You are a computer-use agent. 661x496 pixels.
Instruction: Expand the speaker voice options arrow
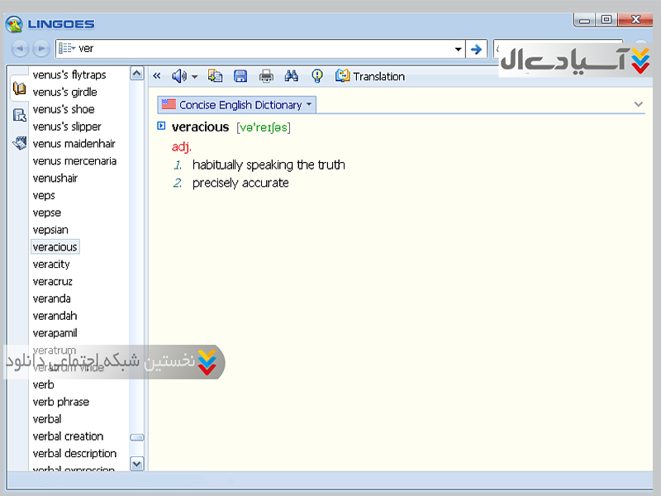[195, 77]
